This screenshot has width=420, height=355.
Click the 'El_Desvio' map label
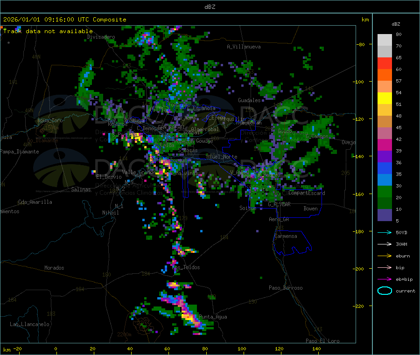click(109, 177)
